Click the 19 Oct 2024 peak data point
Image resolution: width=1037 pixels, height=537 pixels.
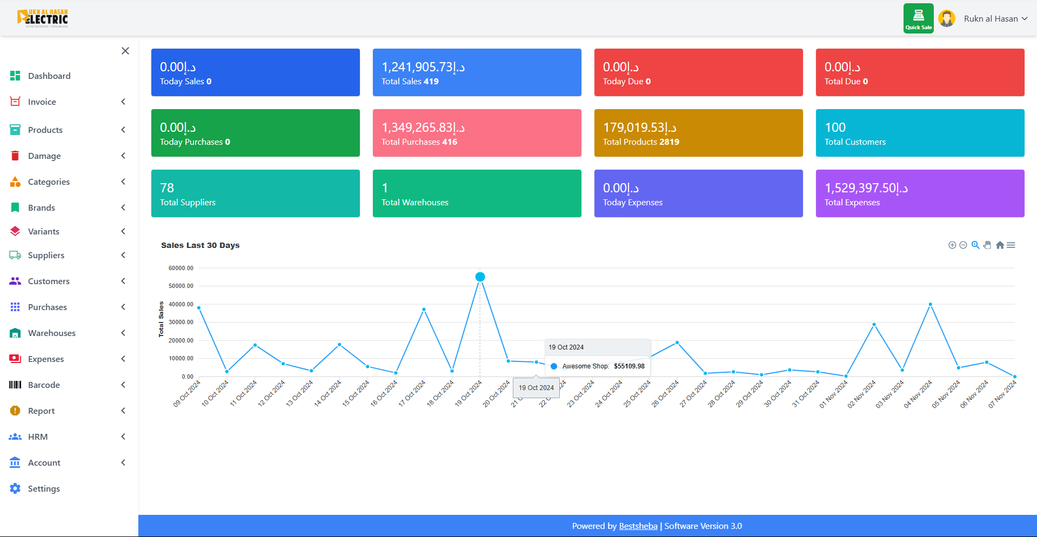[x=480, y=277]
